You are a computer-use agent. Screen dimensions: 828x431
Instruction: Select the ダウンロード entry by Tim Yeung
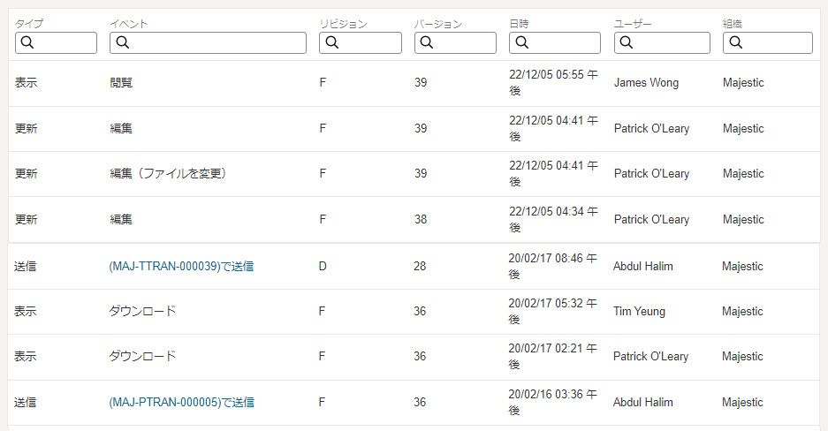click(x=142, y=311)
